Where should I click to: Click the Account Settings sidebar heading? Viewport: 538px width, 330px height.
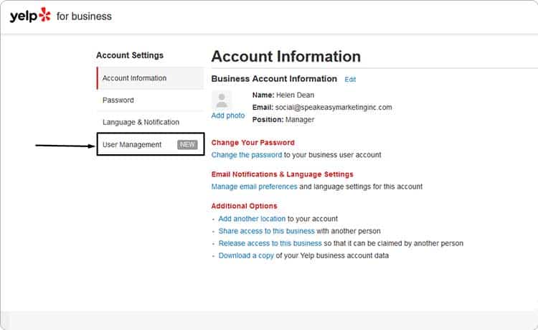130,55
